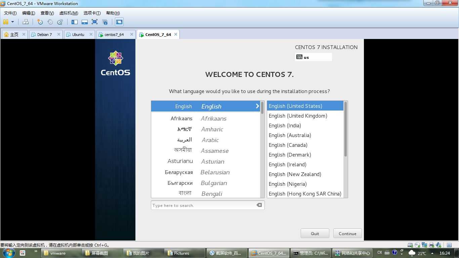Select Belarusian in the language list
Image resolution: width=459 pixels, height=258 pixels.
tap(205, 172)
